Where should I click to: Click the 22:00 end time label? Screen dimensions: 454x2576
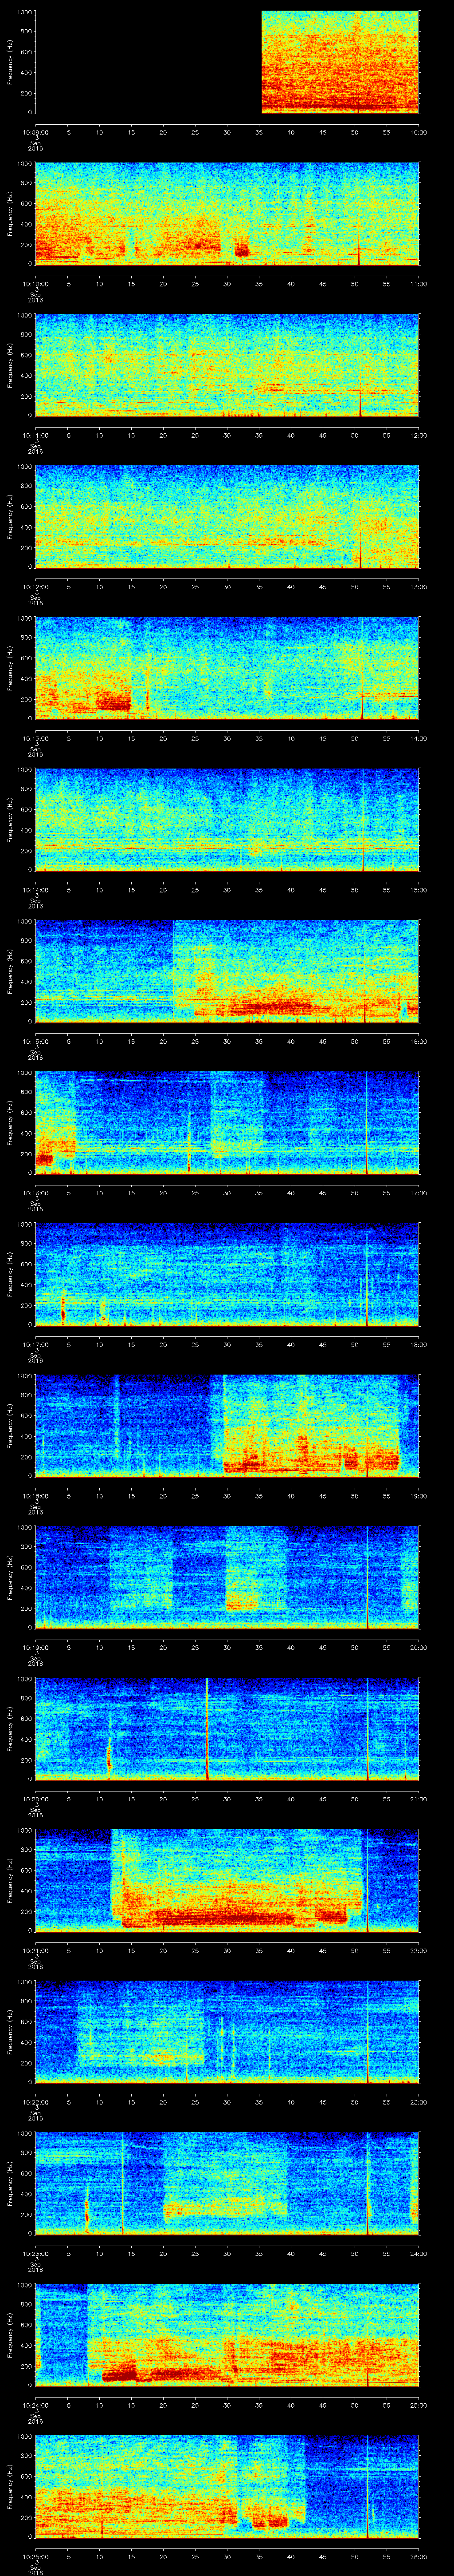[418, 1950]
